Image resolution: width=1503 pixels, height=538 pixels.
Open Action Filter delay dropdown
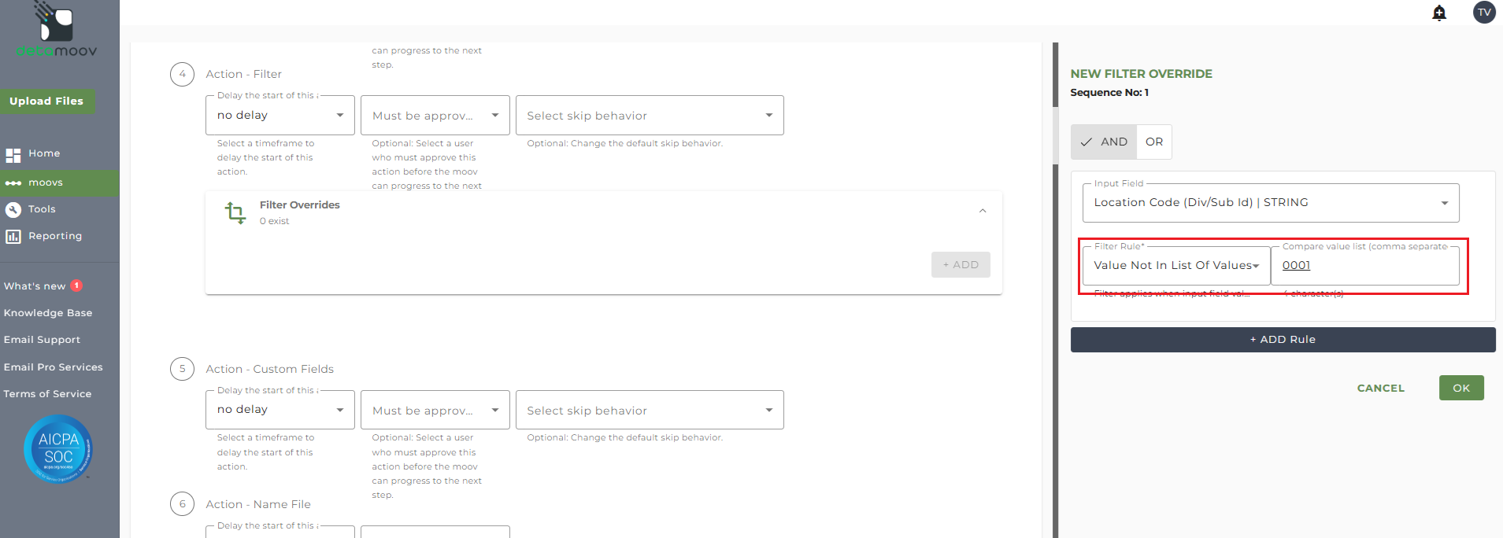click(279, 116)
